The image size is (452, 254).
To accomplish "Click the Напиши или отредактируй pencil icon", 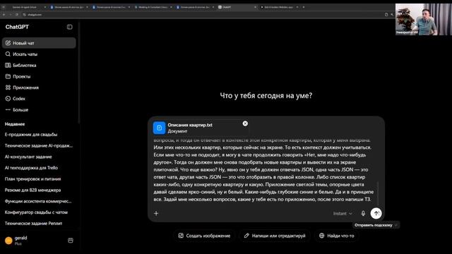I will (x=246, y=236).
